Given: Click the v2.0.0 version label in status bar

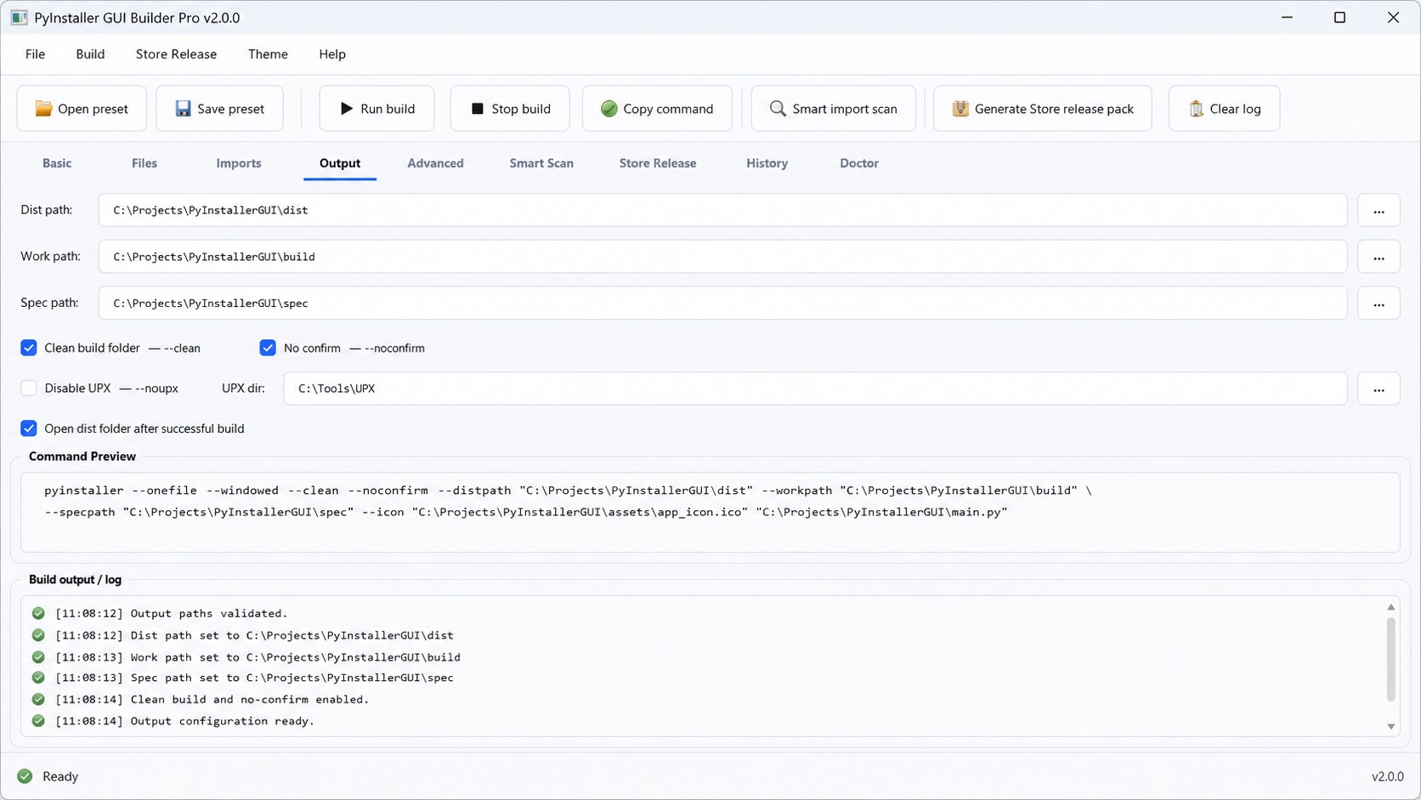Looking at the screenshot, I should pyautogui.click(x=1387, y=776).
